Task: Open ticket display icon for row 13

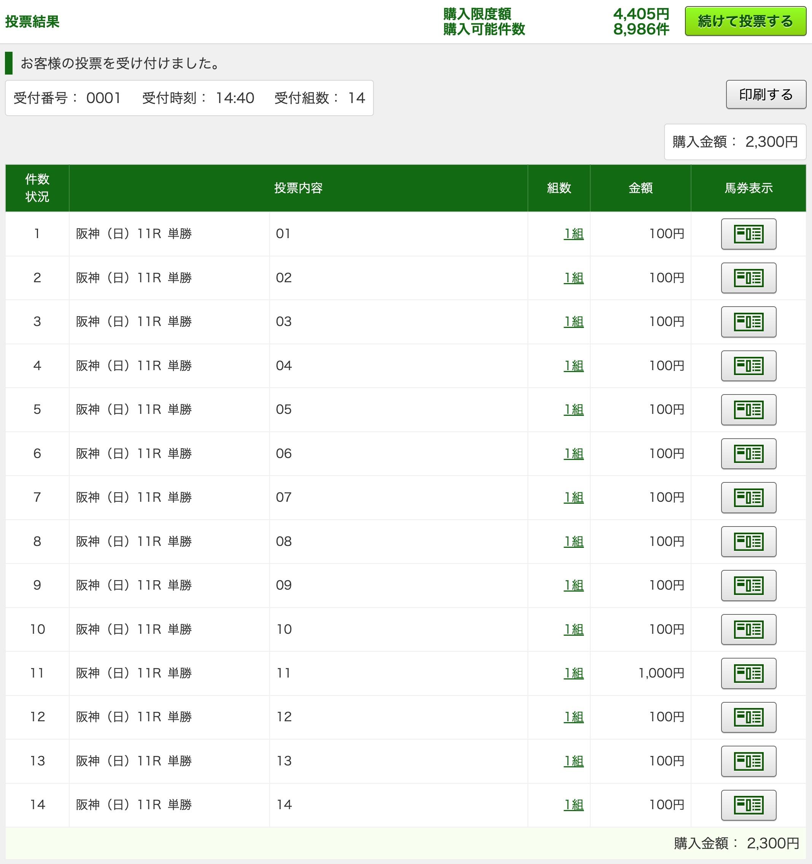Action: (x=748, y=761)
